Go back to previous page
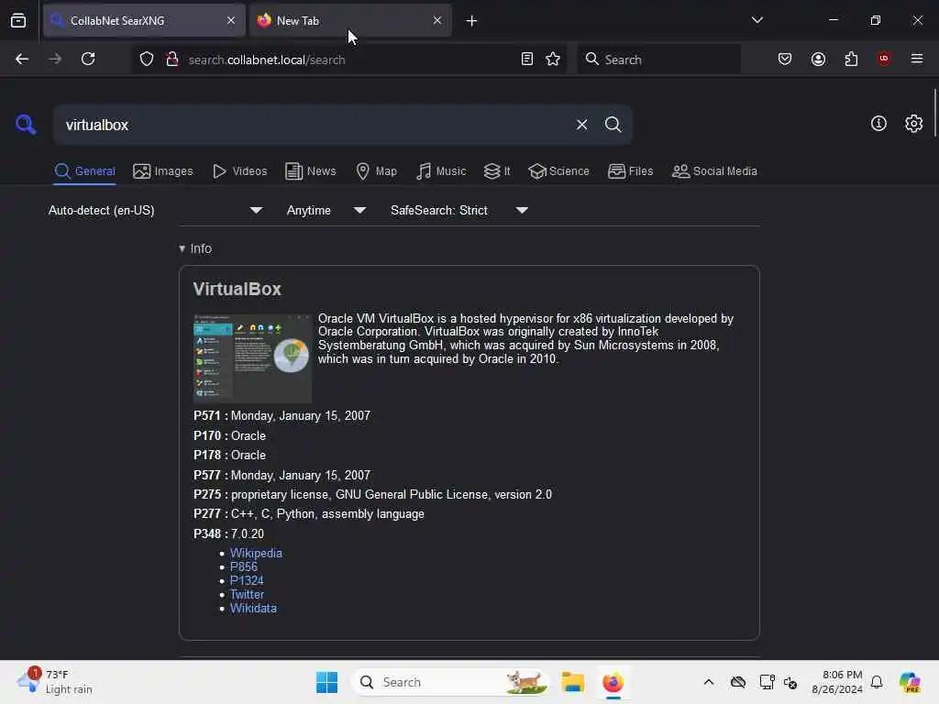Screen dimensions: 939x704 (x=22, y=59)
